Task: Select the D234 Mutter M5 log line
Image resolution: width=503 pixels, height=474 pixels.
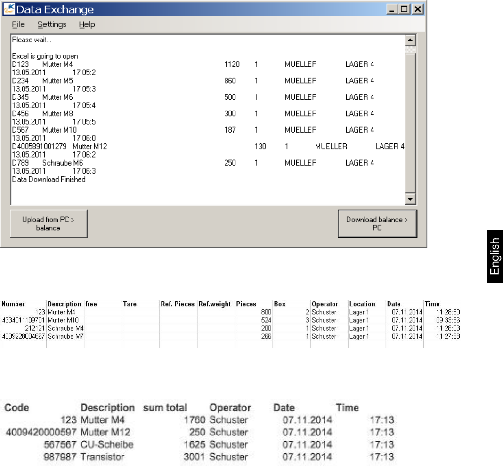Action: tap(193, 81)
